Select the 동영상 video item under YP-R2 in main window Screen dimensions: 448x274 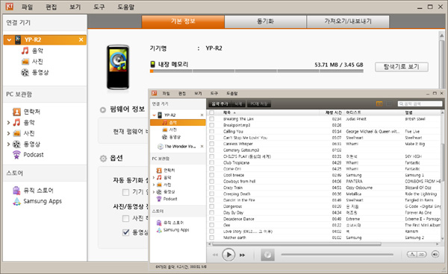[35, 72]
